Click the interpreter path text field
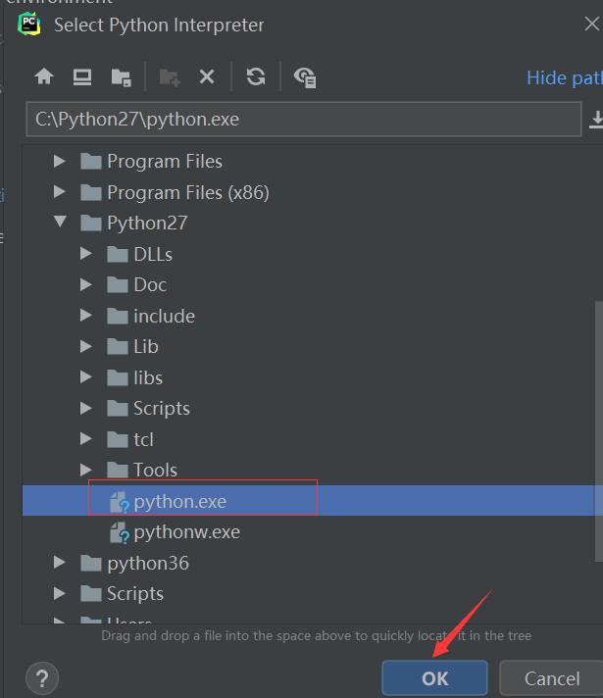The width and height of the screenshot is (603, 698). pos(304,119)
